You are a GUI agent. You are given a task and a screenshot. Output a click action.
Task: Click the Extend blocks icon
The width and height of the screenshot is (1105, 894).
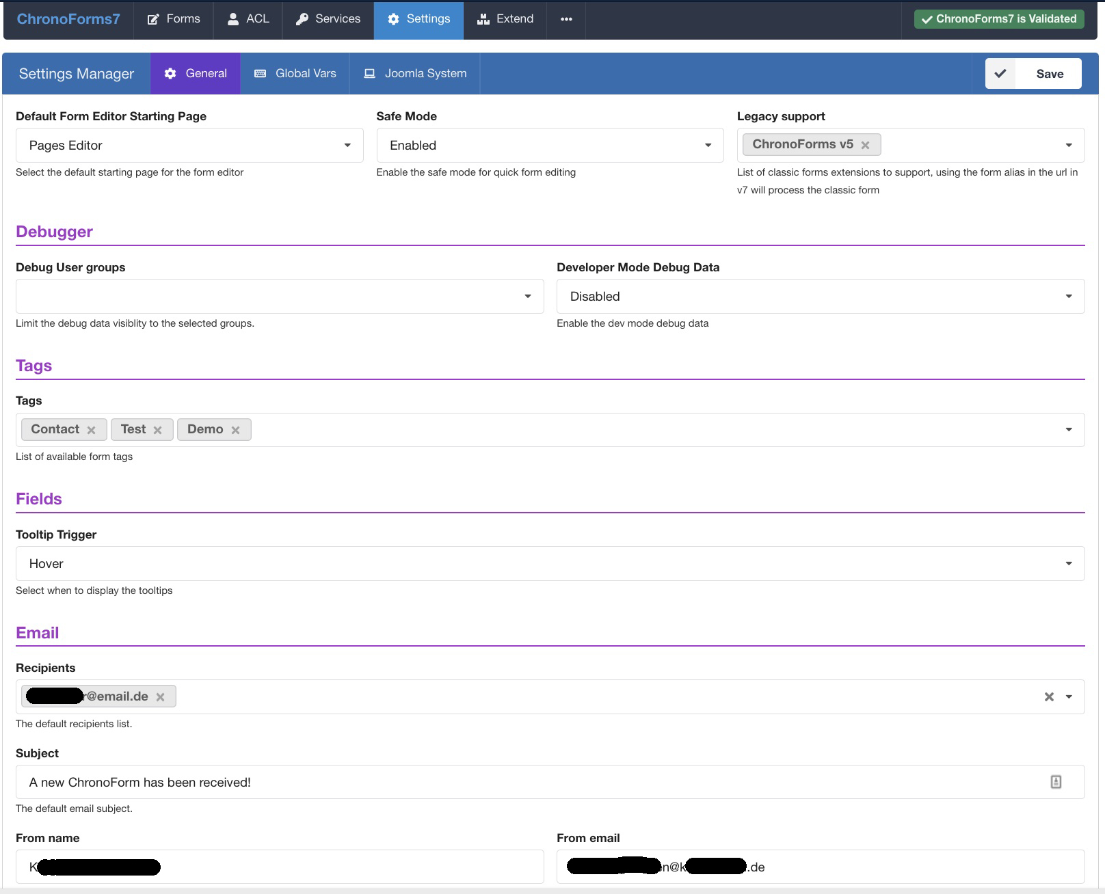coord(483,19)
